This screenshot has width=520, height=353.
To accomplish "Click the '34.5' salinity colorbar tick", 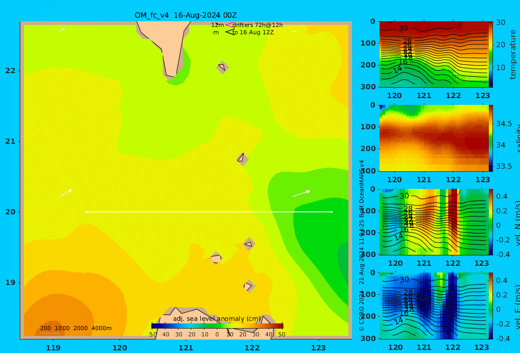I will tap(504, 124).
